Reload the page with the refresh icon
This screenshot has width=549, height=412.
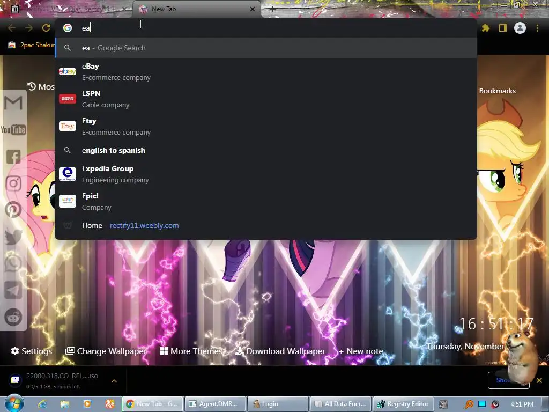46,28
